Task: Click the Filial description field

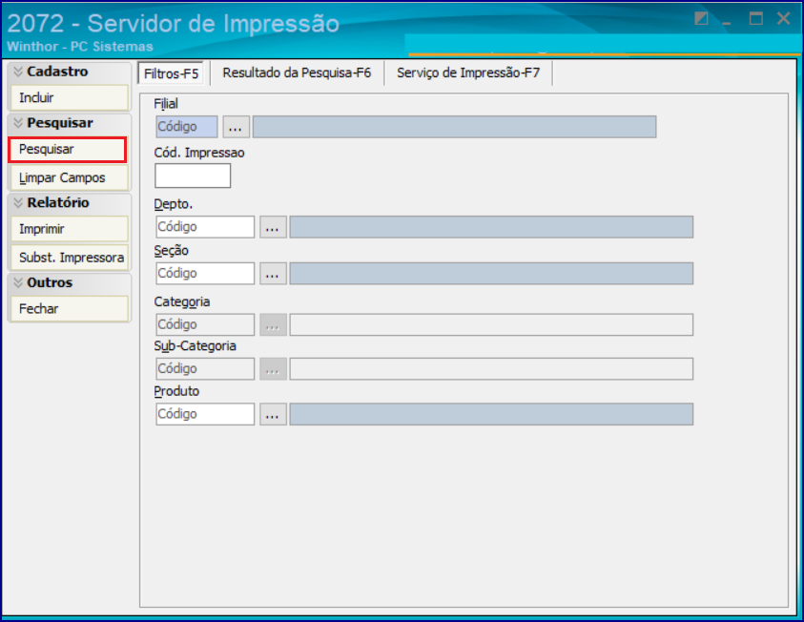Action: click(x=454, y=127)
